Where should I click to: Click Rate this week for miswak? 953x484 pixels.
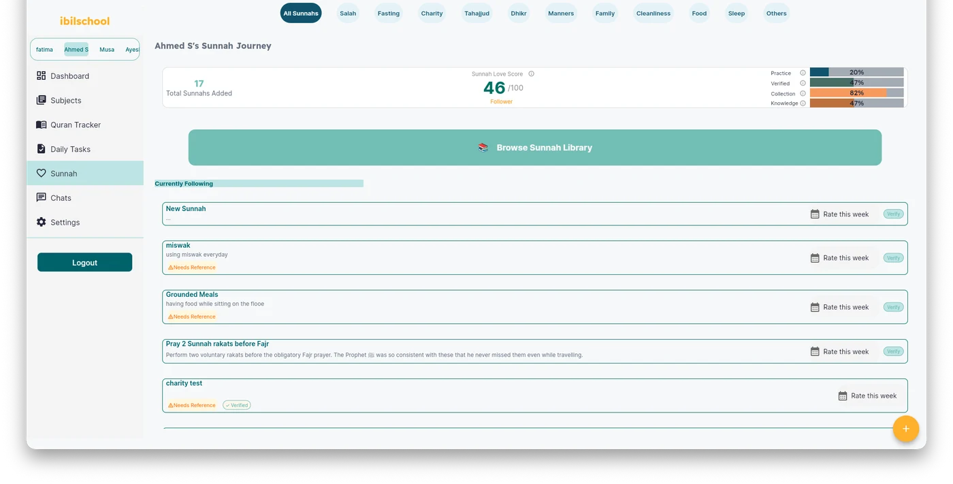[x=839, y=258]
